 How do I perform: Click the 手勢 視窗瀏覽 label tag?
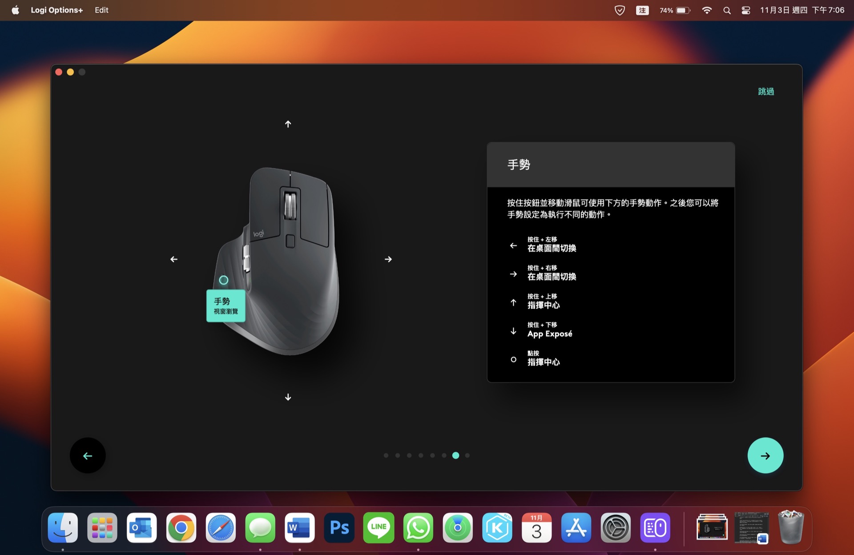click(x=226, y=306)
